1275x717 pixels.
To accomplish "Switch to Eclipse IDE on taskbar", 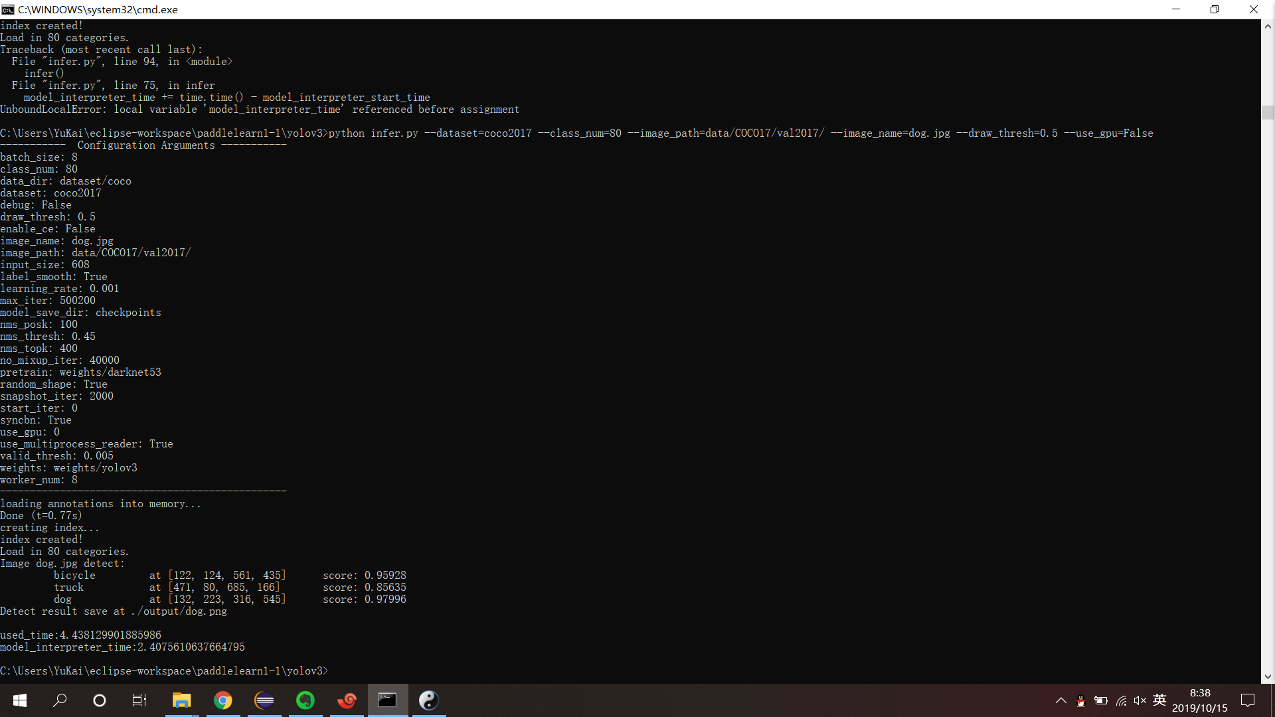I will click(264, 700).
